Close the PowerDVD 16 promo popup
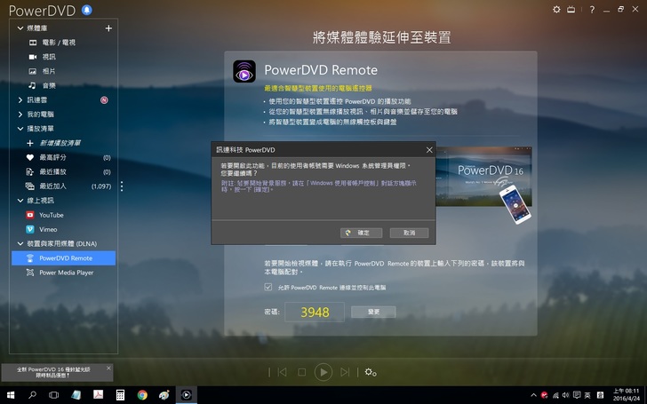647x404 pixels. pos(108,368)
